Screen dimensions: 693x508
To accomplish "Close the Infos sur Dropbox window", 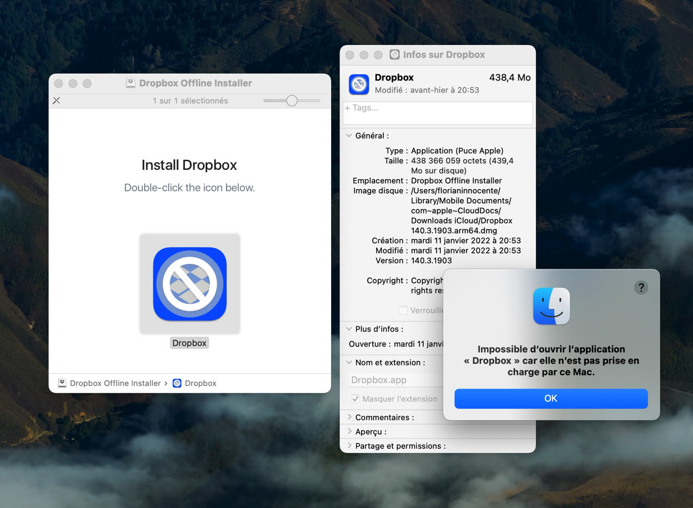I will pyautogui.click(x=350, y=55).
